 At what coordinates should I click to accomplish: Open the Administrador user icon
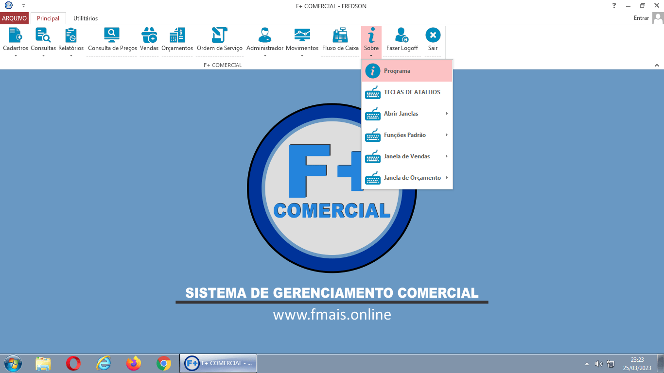click(265, 35)
